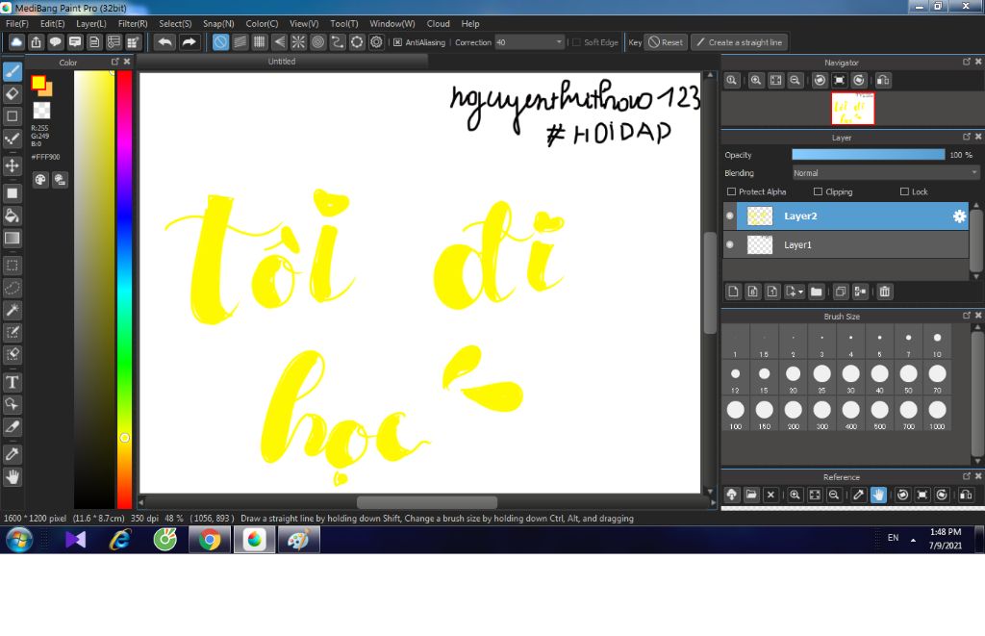This screenshot has height=636, width=985.
Task: Click the Reset button
Action: pos(666,42)
